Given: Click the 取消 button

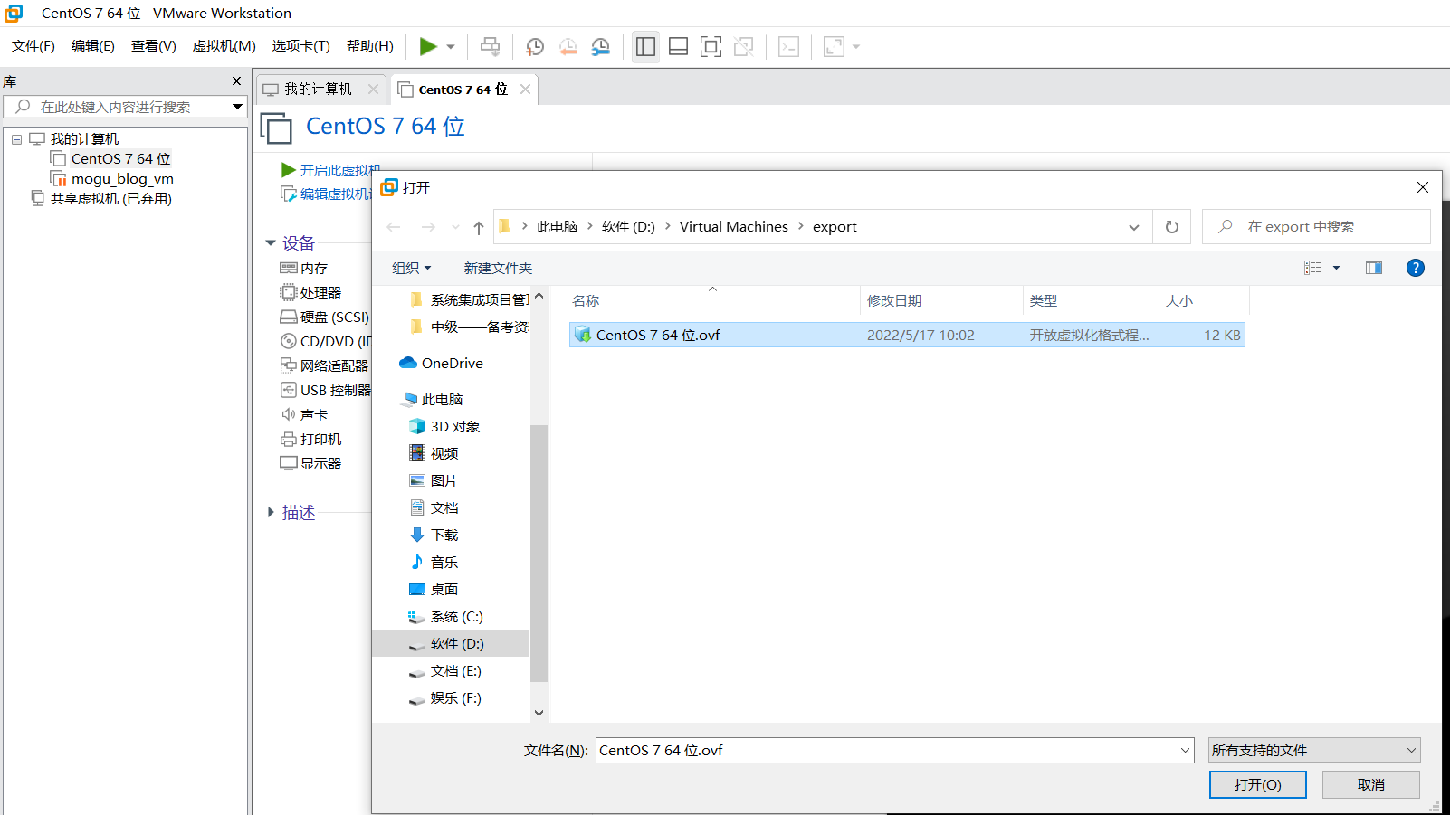Looking at the screenshot, I should pyautogui.click(x=1370, y=784).
